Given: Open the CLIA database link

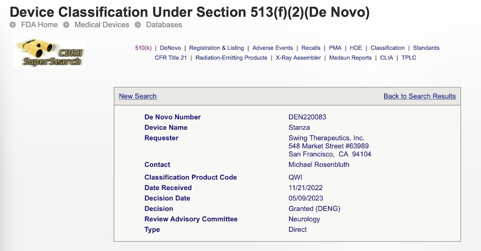Looking at the screenshot, I should [387, 58].
